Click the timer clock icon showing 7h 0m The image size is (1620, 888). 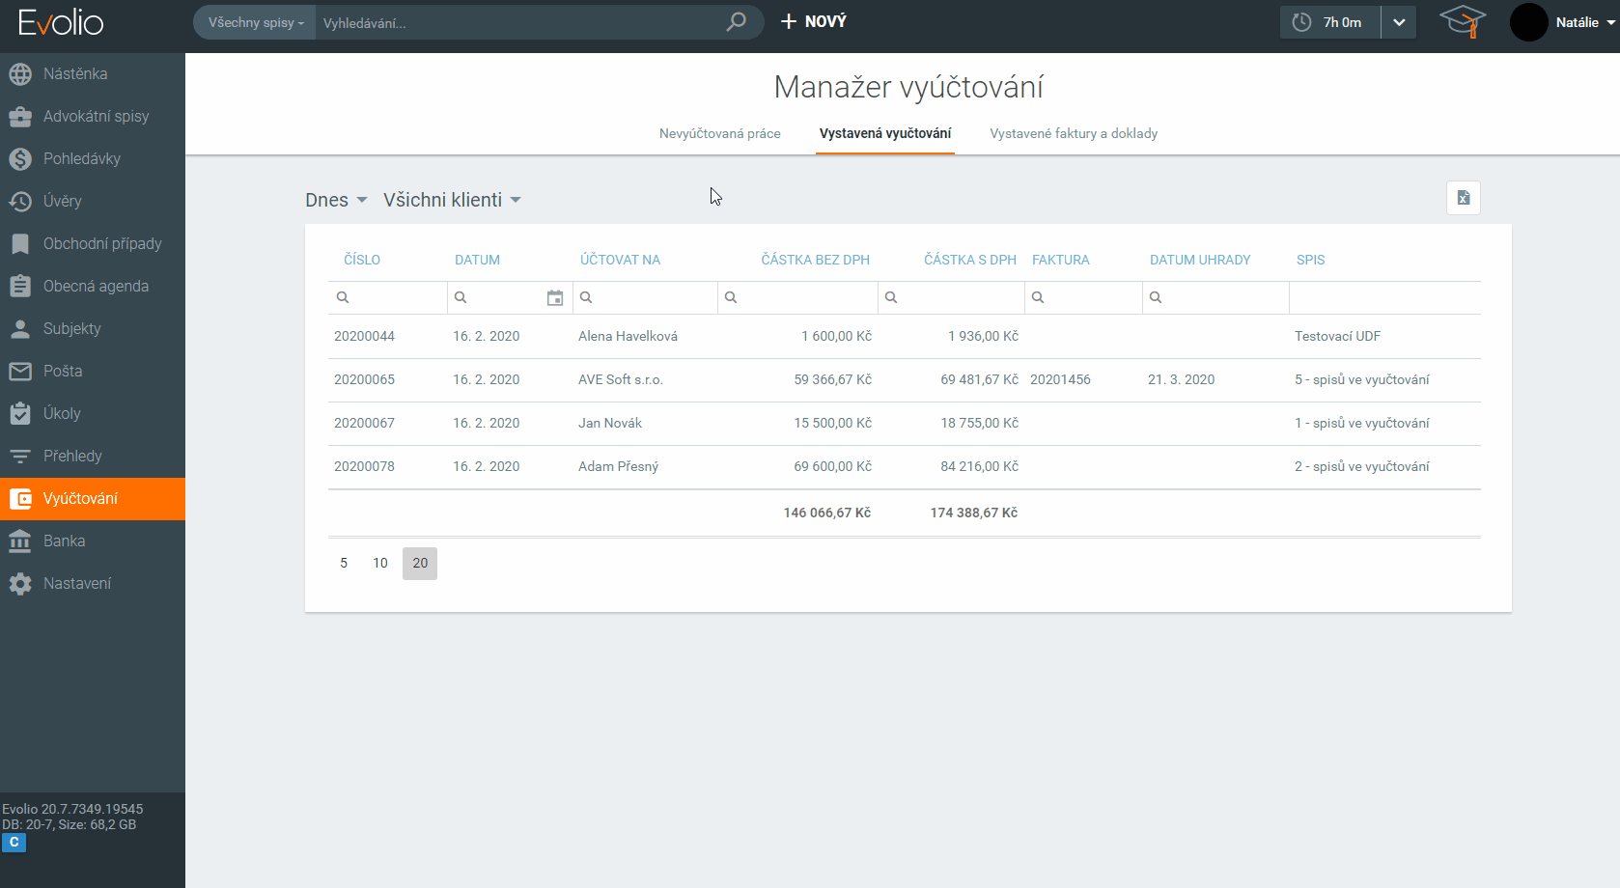1301,22
